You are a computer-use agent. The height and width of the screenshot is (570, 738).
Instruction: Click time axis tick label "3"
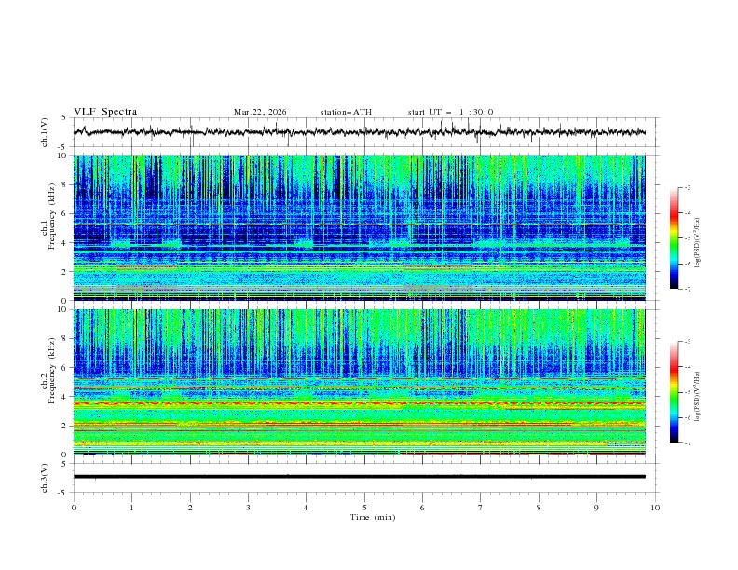point(248,508)
